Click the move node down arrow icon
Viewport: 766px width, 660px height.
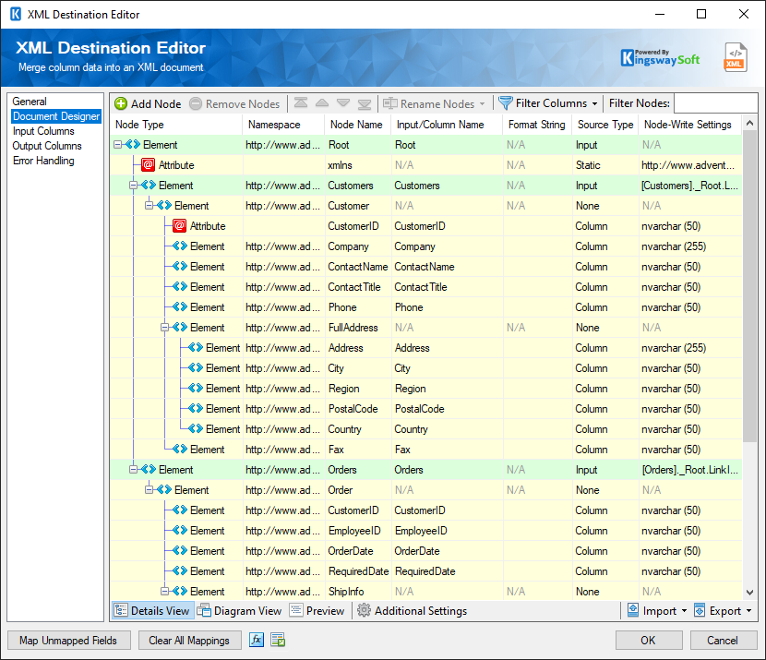coord(341,103)
